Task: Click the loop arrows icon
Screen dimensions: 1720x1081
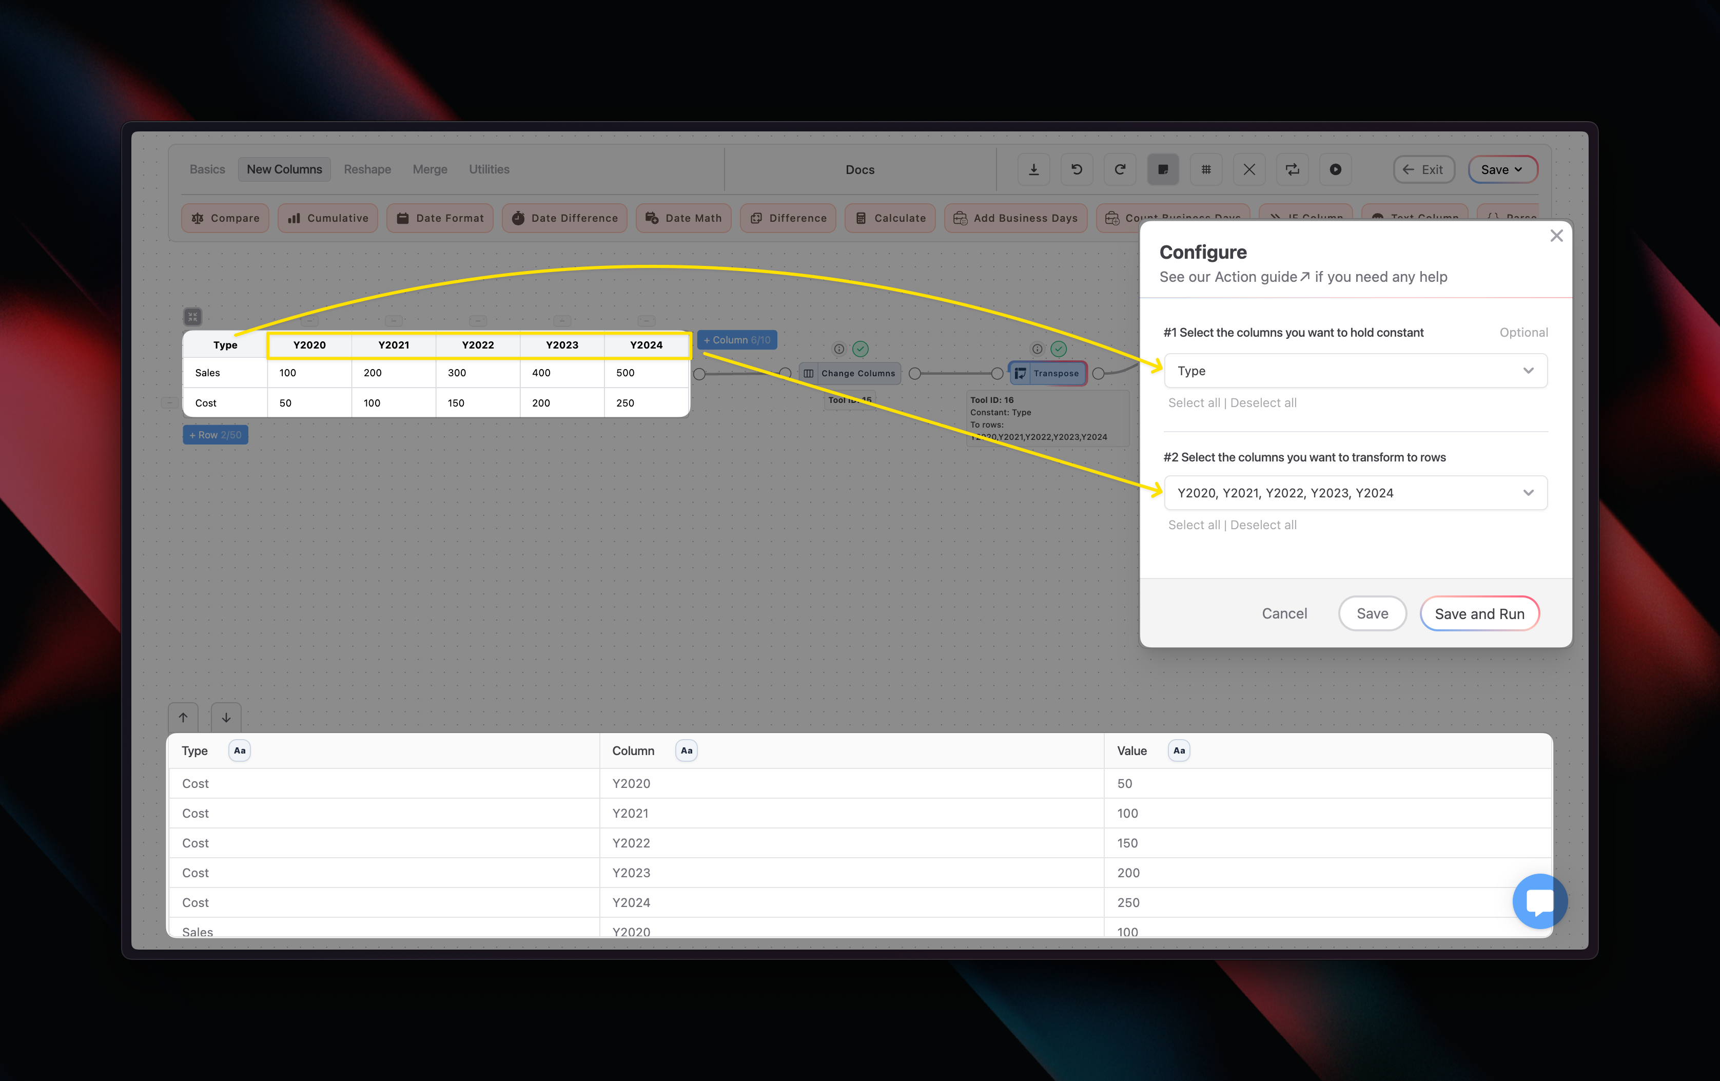Action: pos(1292,169)
